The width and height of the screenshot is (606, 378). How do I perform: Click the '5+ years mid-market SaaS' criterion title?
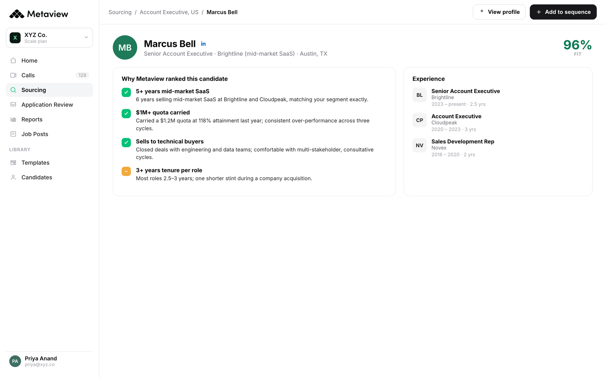tap(173, 91)
